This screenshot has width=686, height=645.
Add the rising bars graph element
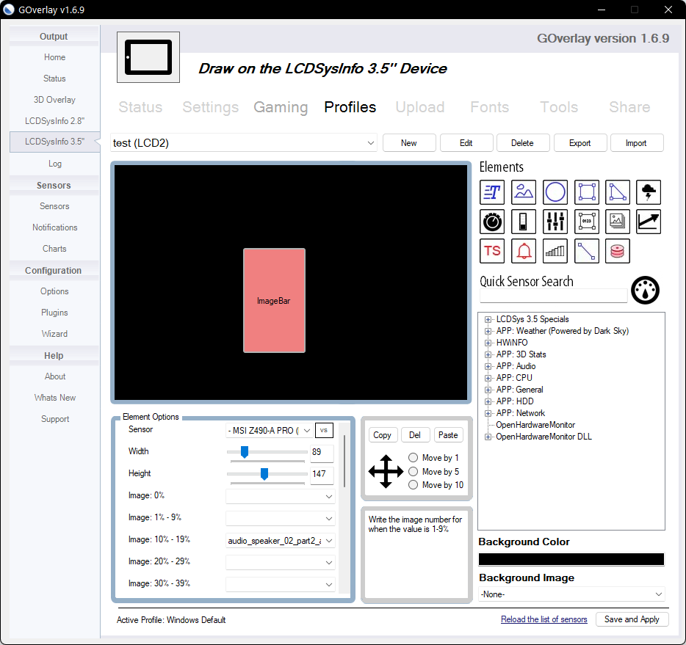point(555,251)
